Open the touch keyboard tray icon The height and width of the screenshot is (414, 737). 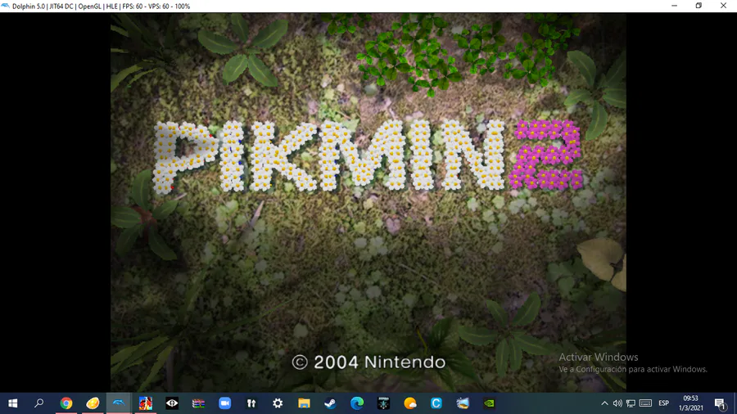(x=645, y=403)
